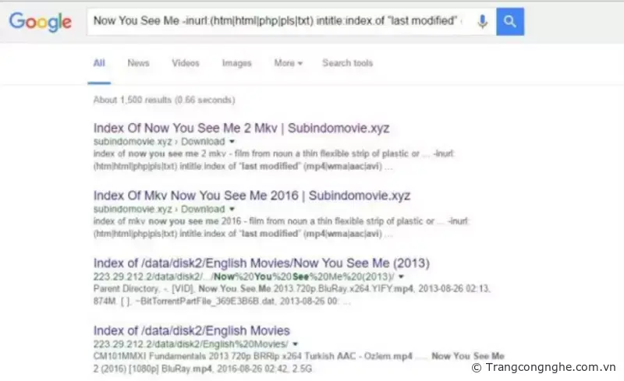Click the blue search magnifier button
Viewport: 624px width, 381px height.
[510, 22]
